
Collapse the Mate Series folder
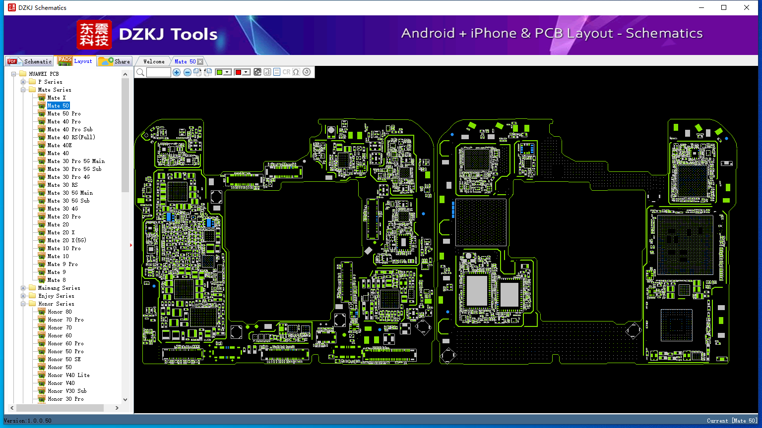point(23,90)
